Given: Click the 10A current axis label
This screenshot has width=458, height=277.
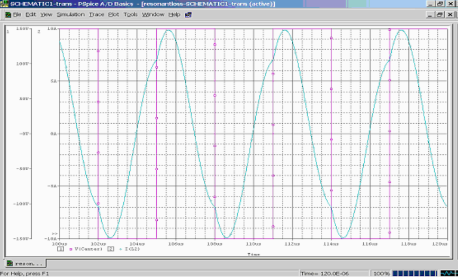Looking at the screenshot, I should tap(51, 29).
